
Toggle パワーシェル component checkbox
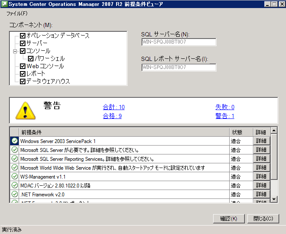tap(31, 58)
